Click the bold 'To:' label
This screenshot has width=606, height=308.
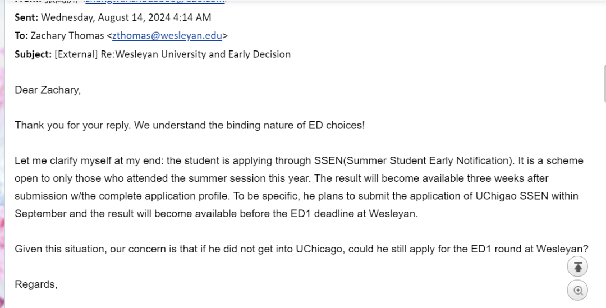click(x=21, y=35)
